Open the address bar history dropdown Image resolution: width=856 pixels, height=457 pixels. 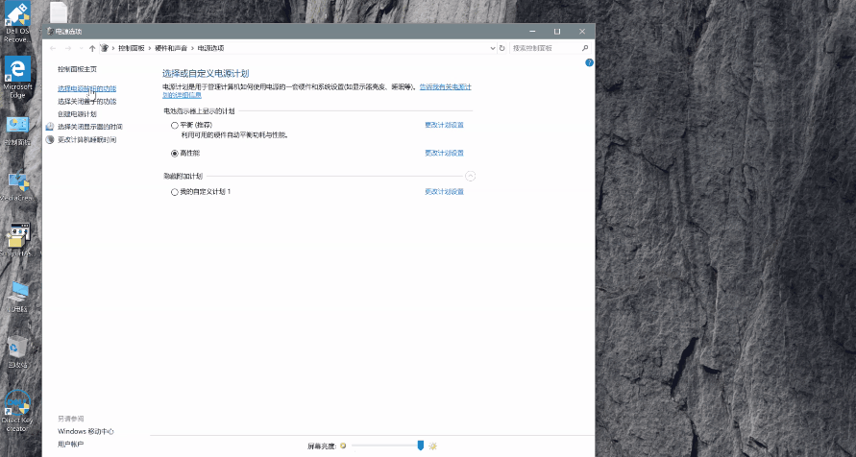(493, 48)
